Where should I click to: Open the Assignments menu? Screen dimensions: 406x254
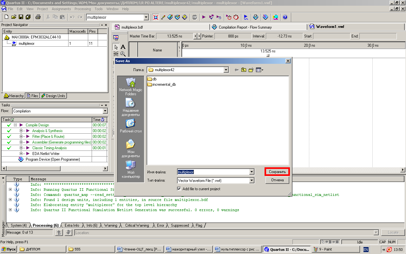coord(61,9)
